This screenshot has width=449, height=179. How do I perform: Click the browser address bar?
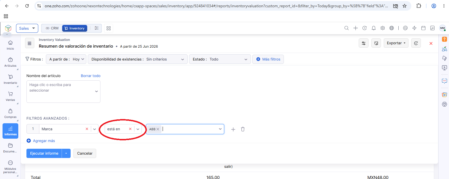216,6
